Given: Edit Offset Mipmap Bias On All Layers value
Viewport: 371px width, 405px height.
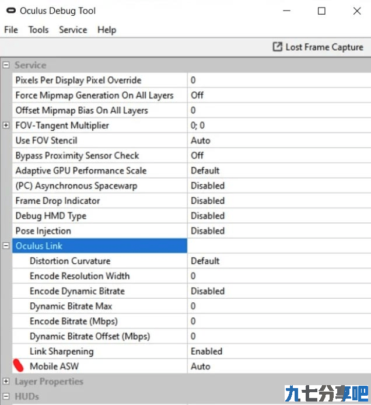Looking at the screenshot, I should click(279, 110).
